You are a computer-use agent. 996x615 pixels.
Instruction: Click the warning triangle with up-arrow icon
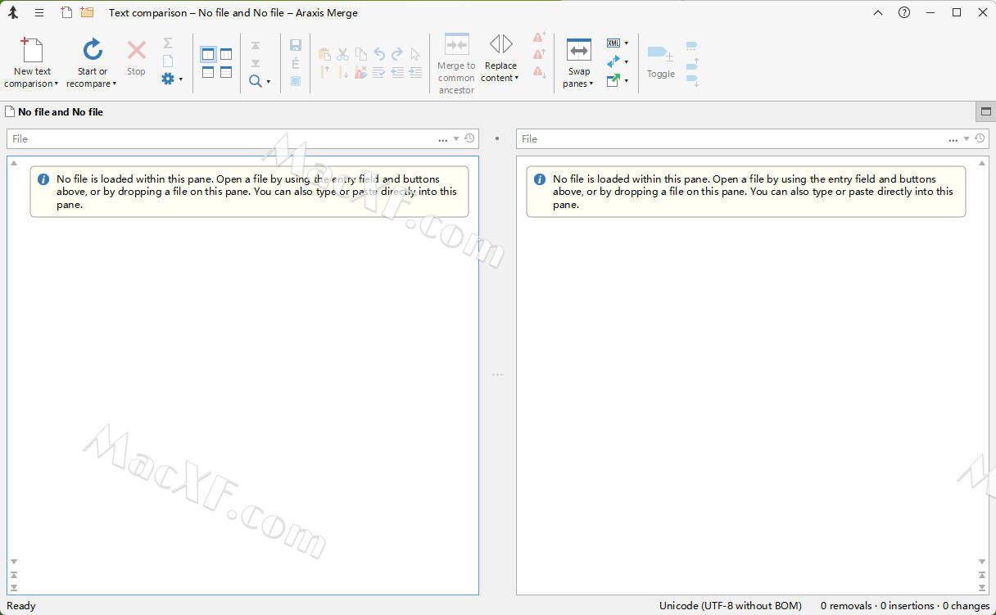[x=539, y=54]
